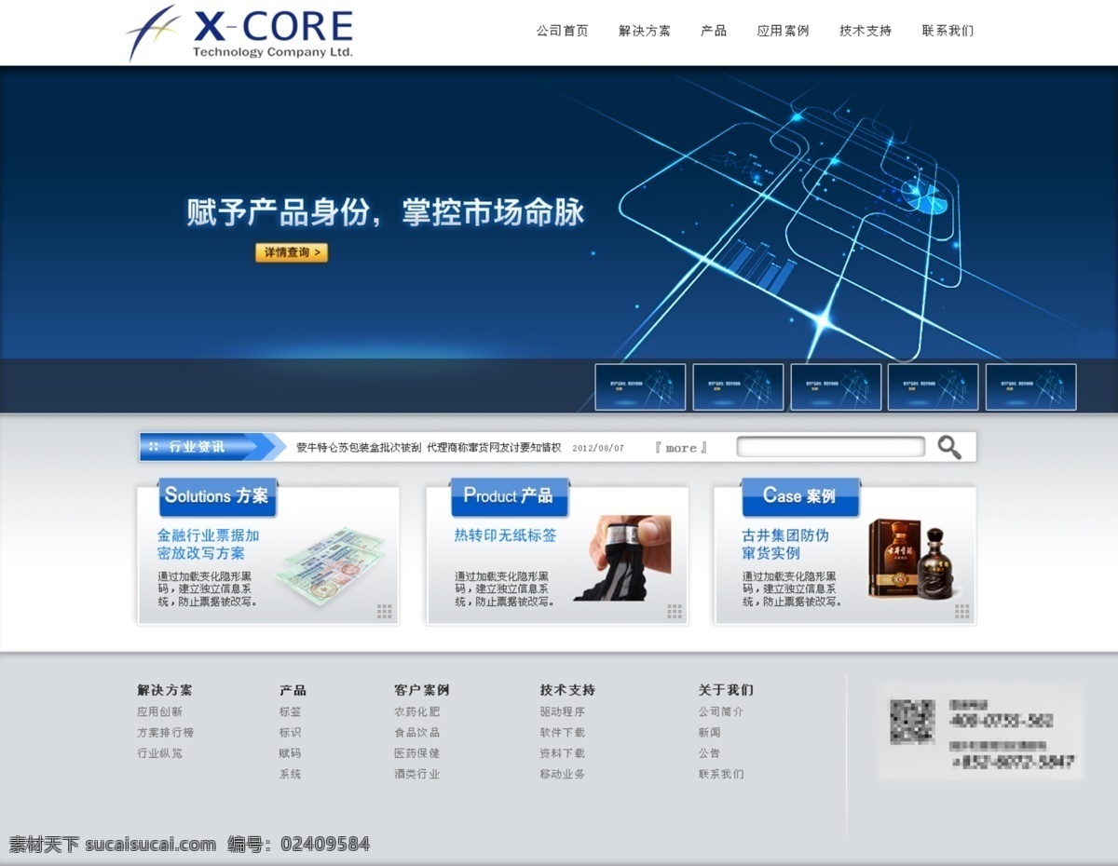Open 产品 in top navigation
Image resolution: width=1118 pixels, height=866 pixels.
pos(714,31)
